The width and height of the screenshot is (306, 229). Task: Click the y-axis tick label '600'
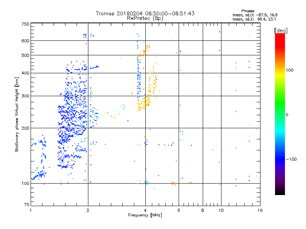(x=25, y=41)
